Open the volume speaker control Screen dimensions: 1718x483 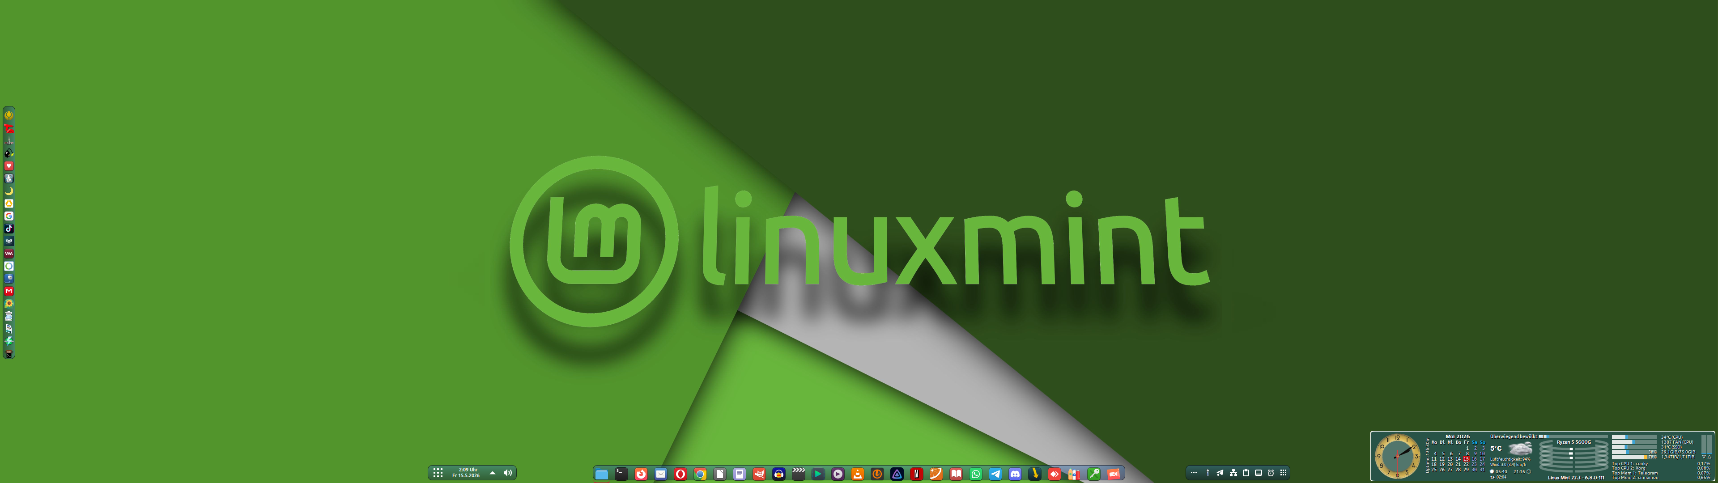(507, 473)
